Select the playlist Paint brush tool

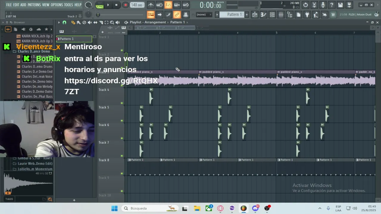79,22
